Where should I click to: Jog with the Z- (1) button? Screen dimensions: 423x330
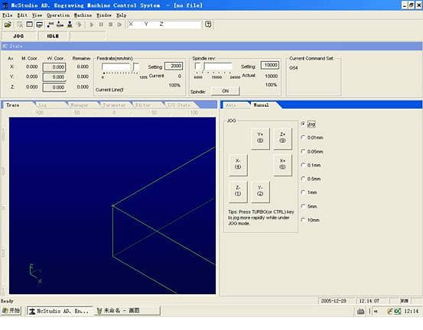tap(238, 191)
